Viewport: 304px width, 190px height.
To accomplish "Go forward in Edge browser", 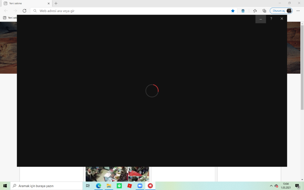I will point(15,11).
